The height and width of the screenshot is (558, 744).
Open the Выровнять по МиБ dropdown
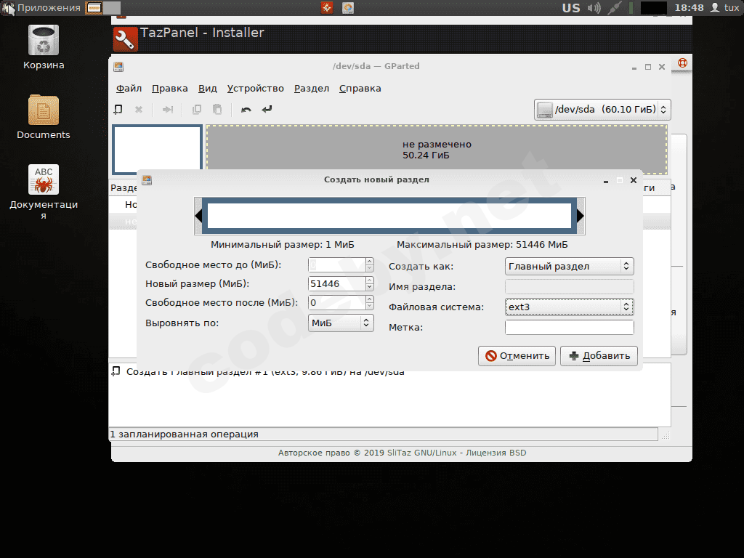click(340, 323)
